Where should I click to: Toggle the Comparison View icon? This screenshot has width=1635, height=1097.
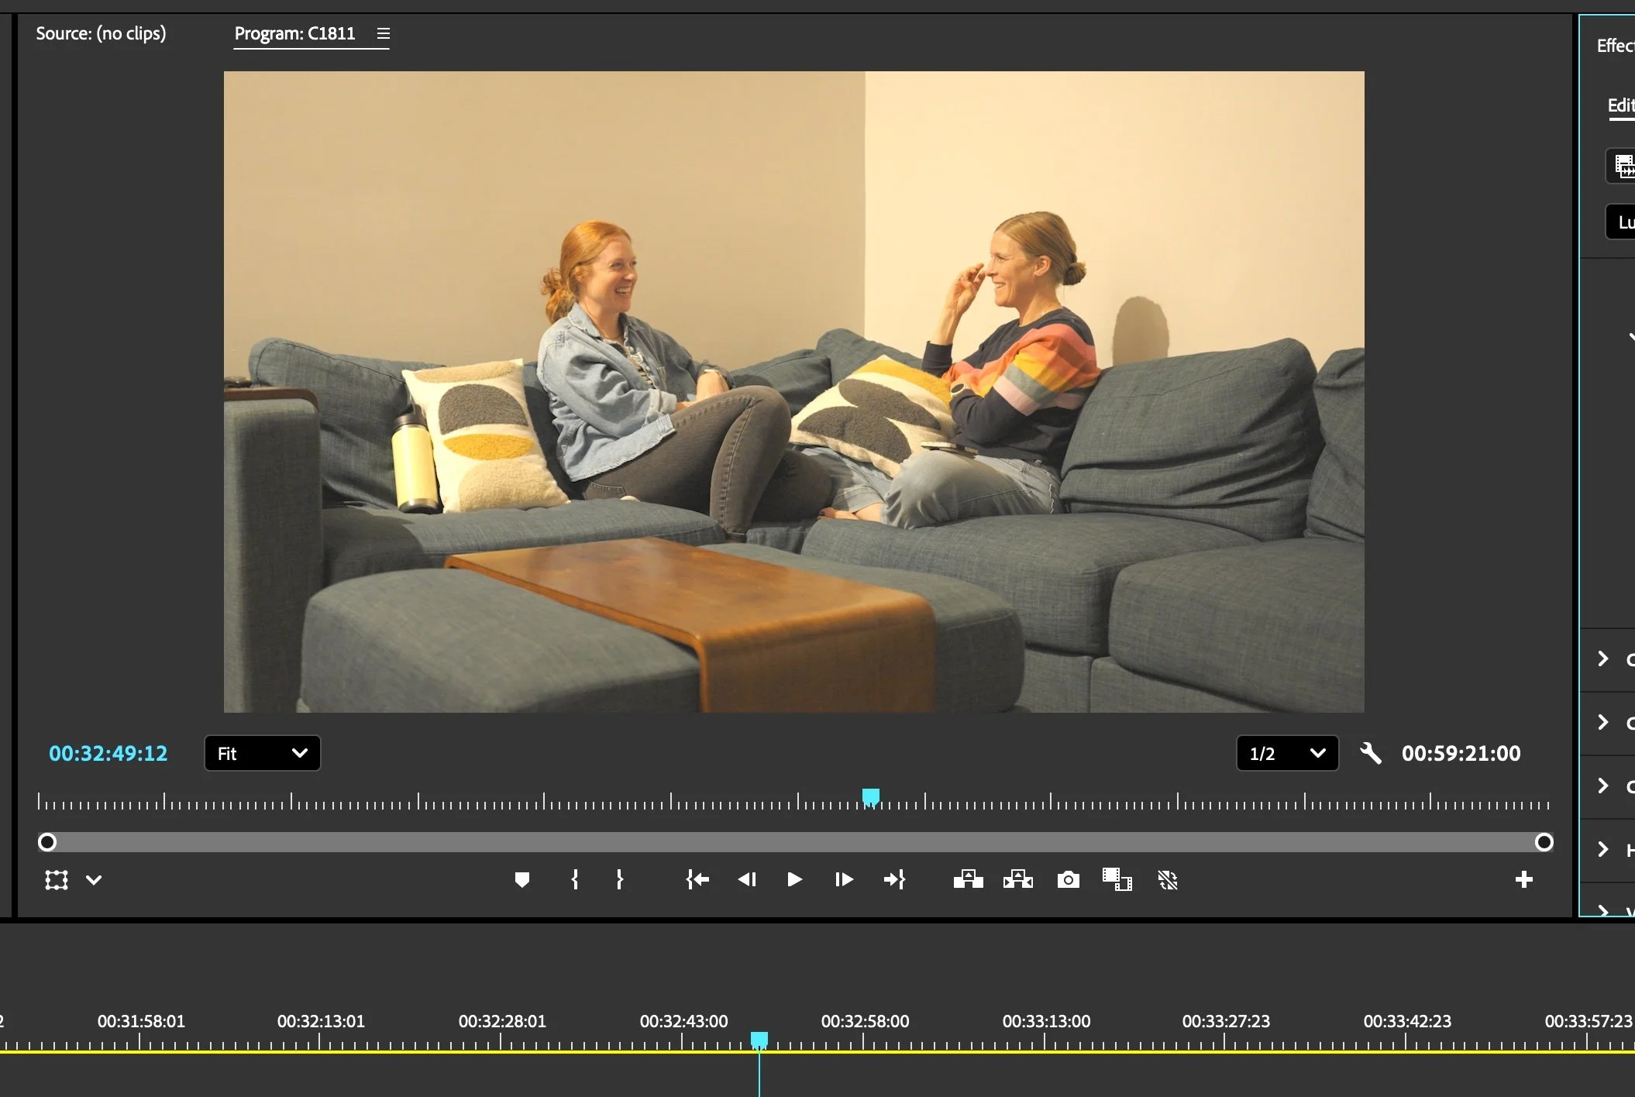pos(1117,879)
